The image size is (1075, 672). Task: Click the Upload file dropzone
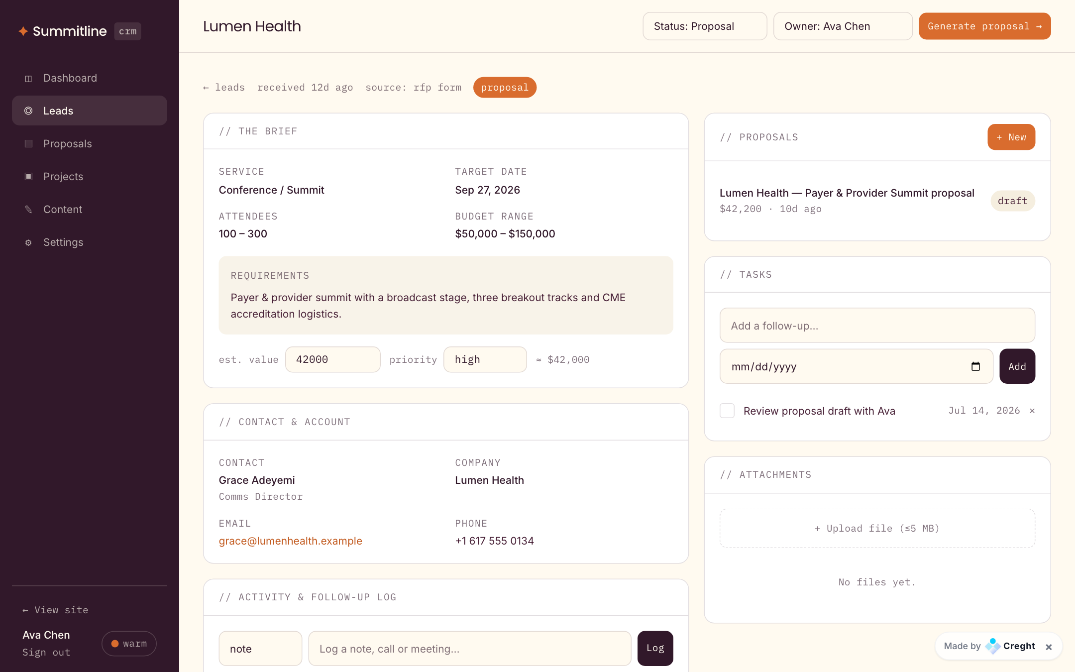click(x=877, y=529)
